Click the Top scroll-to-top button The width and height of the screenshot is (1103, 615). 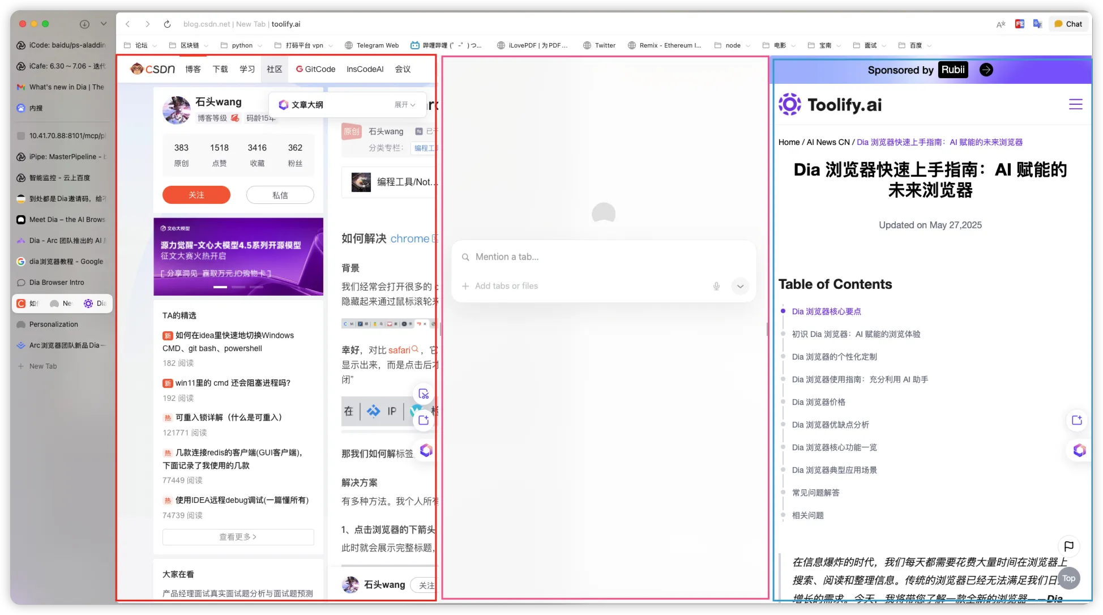1068,578
